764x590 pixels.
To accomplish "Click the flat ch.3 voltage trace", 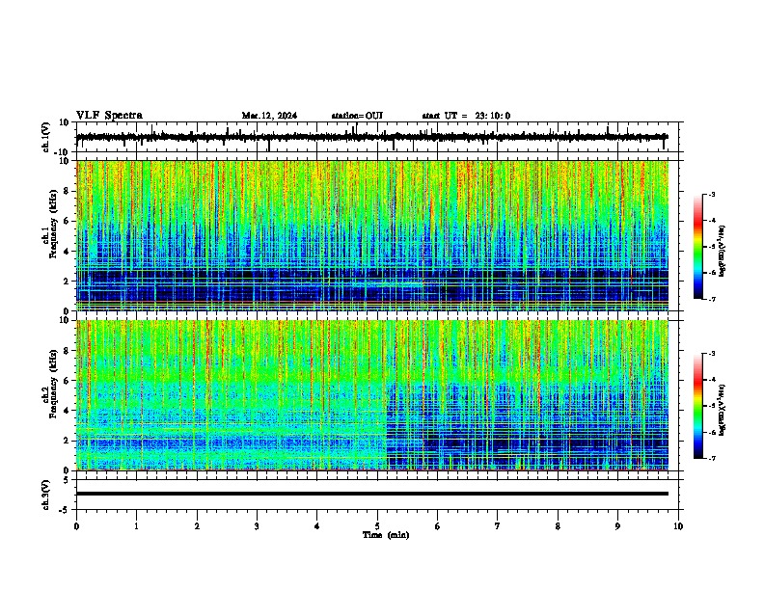I will pyautogui.click(x=372, y=494).
